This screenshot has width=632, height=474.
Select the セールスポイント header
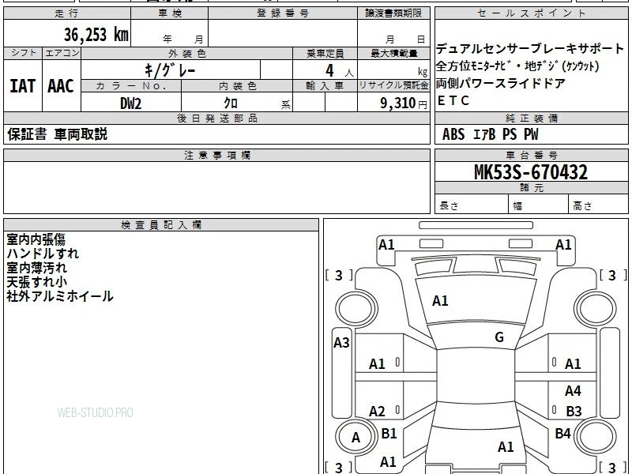[531, 13]
